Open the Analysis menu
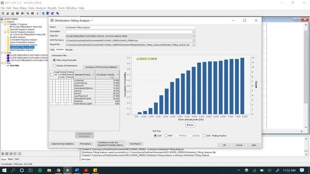 (x=41, y=8)
